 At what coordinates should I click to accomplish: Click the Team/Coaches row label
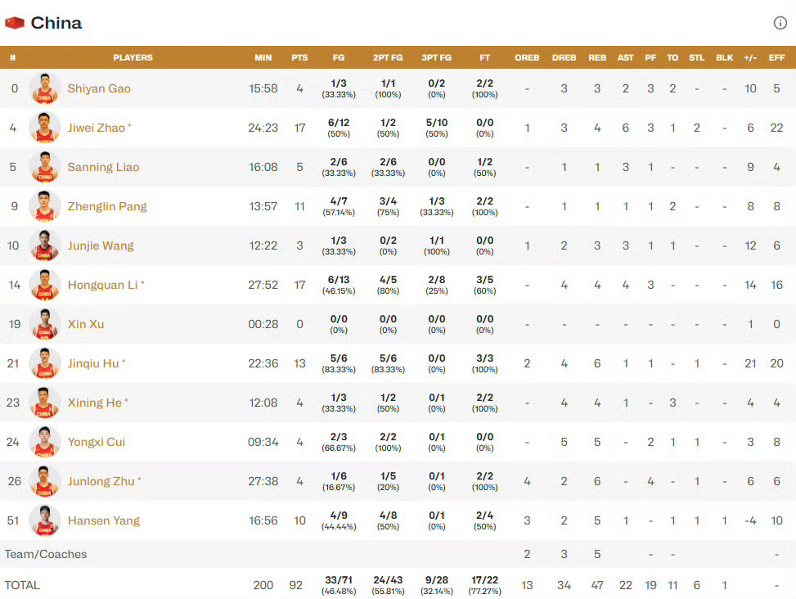pyautogui.click(x=46, y=554)
